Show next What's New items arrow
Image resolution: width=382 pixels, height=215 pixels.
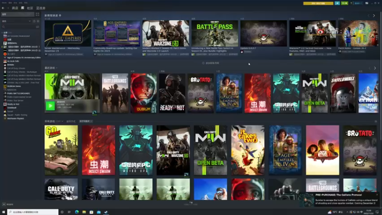[374, 16]
